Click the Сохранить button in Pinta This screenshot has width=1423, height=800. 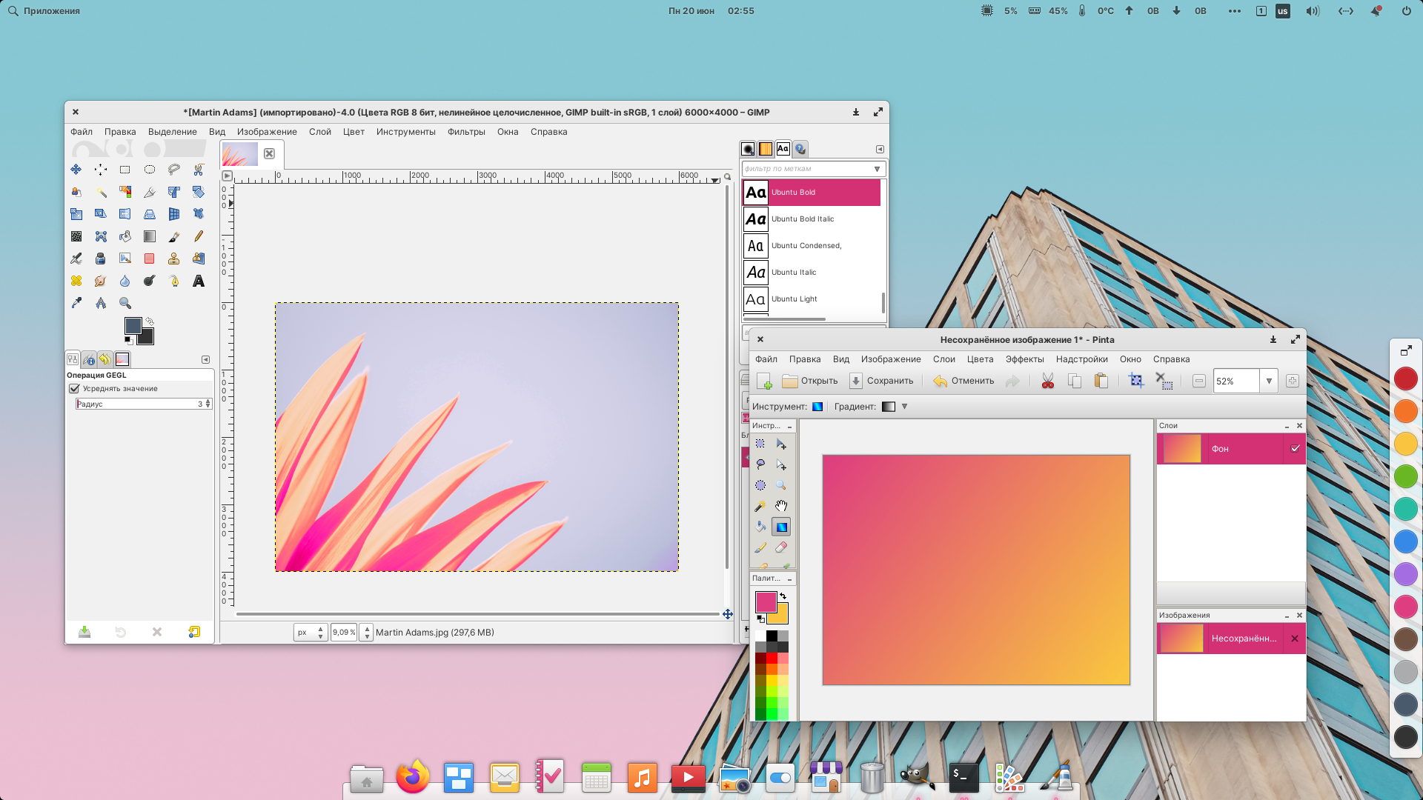click(881, 381)
